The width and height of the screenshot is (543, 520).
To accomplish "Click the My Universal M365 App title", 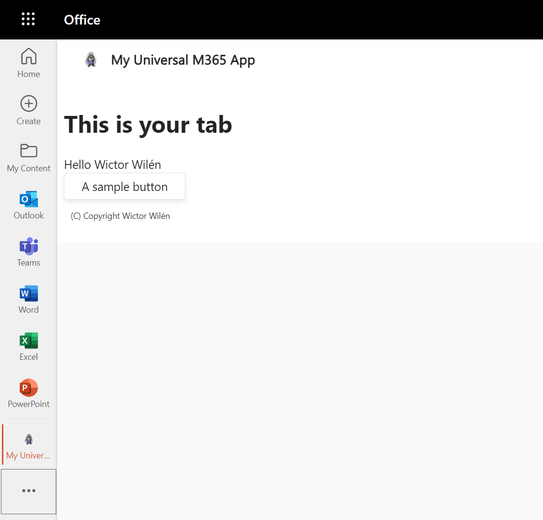I will (x=183, y=60).
